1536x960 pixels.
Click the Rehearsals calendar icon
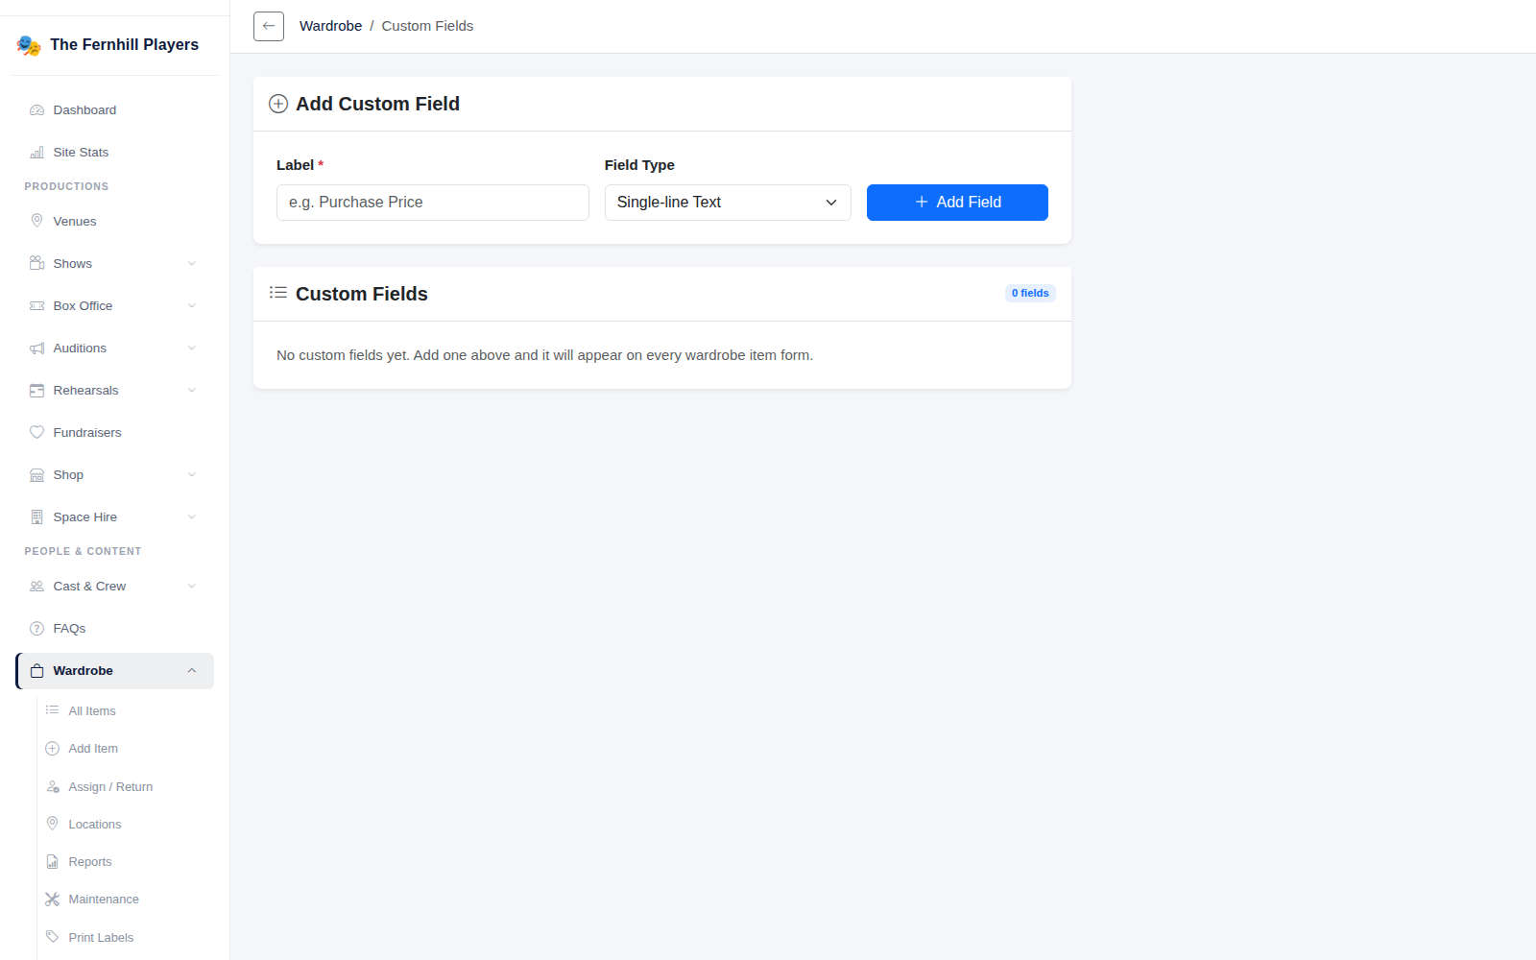coord(36,391)
